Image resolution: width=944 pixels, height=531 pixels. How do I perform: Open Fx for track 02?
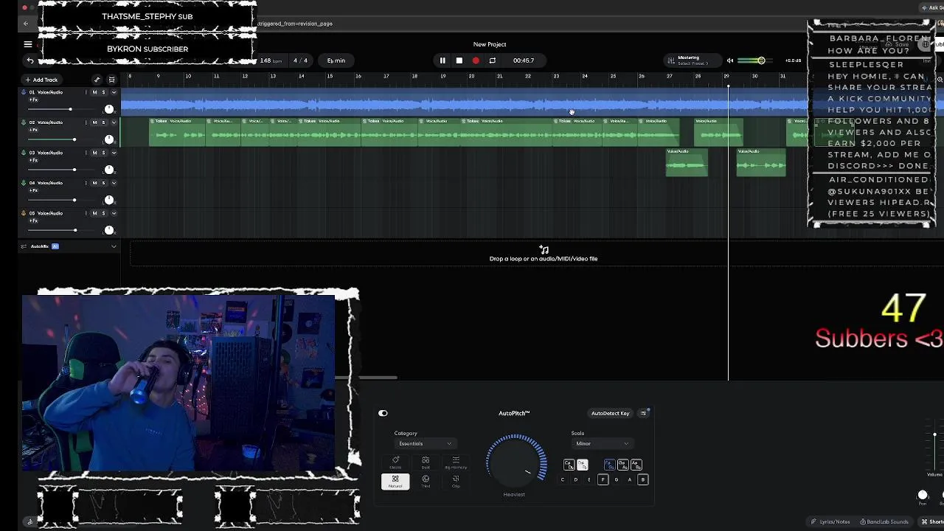[x=33, y=130]
